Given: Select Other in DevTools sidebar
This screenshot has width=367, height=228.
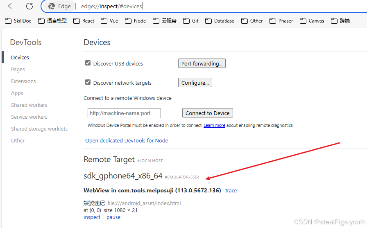Looking at the screenshot, I should pos(18,140).
